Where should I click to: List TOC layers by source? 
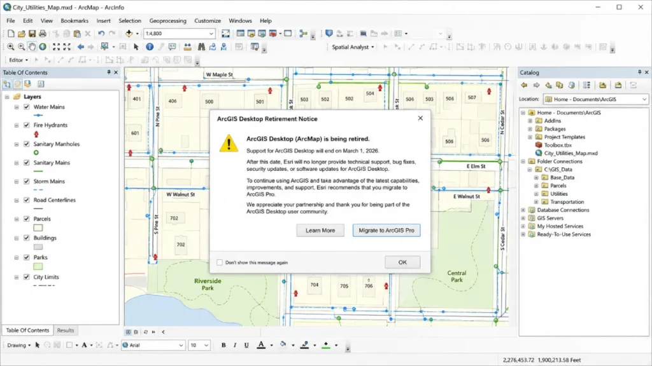17,85
